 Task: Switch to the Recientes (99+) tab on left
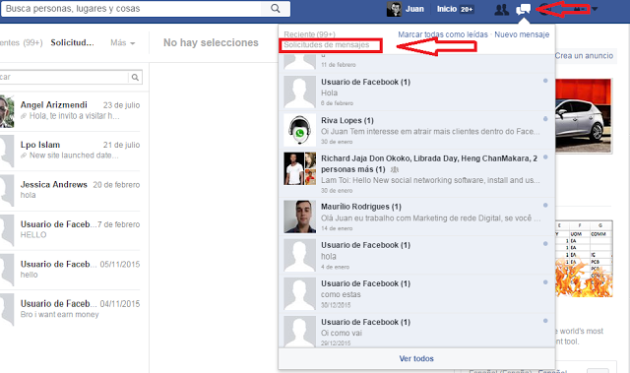22,42
